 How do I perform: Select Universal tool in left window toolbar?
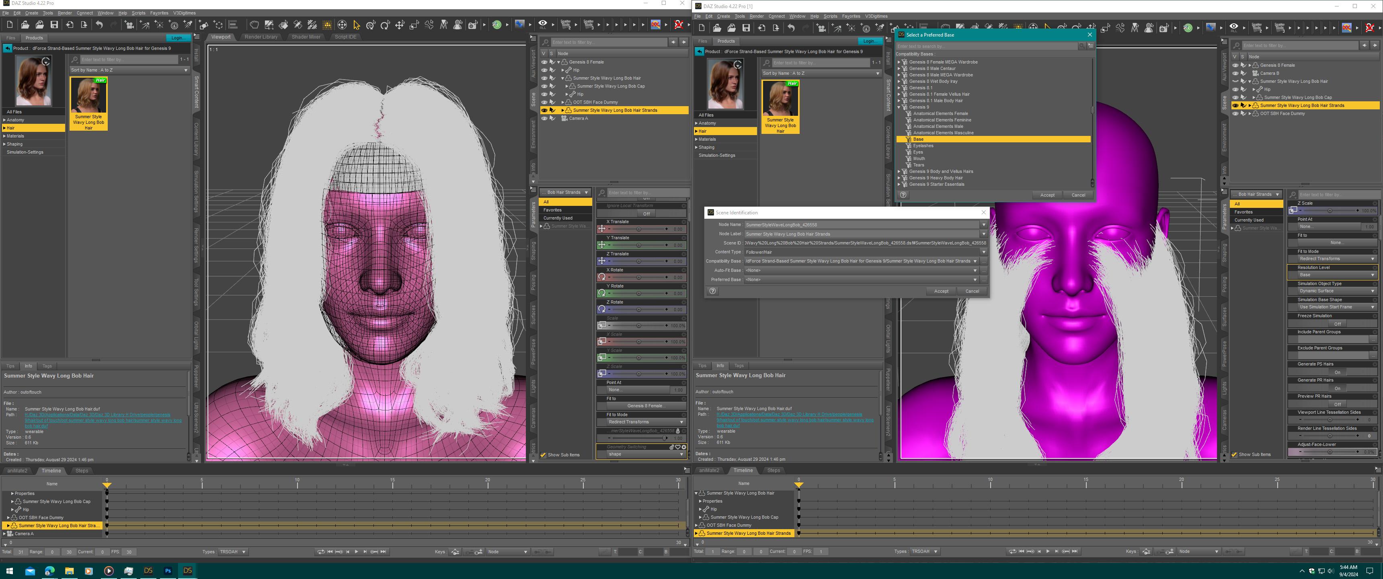[342, 25]
